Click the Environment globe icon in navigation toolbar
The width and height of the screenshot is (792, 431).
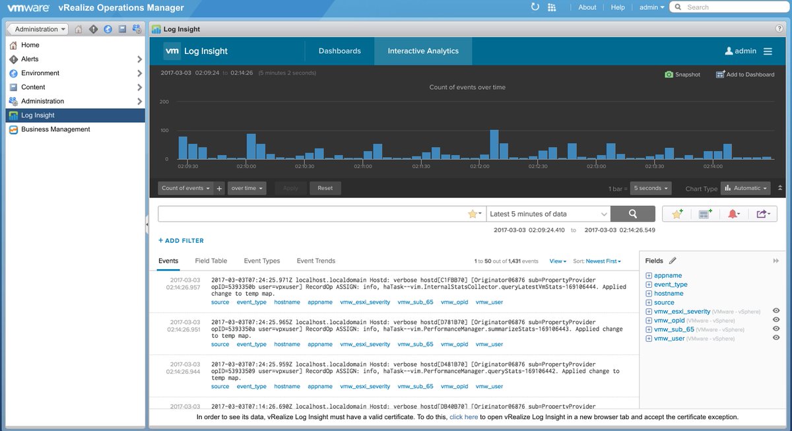(108, 29)
